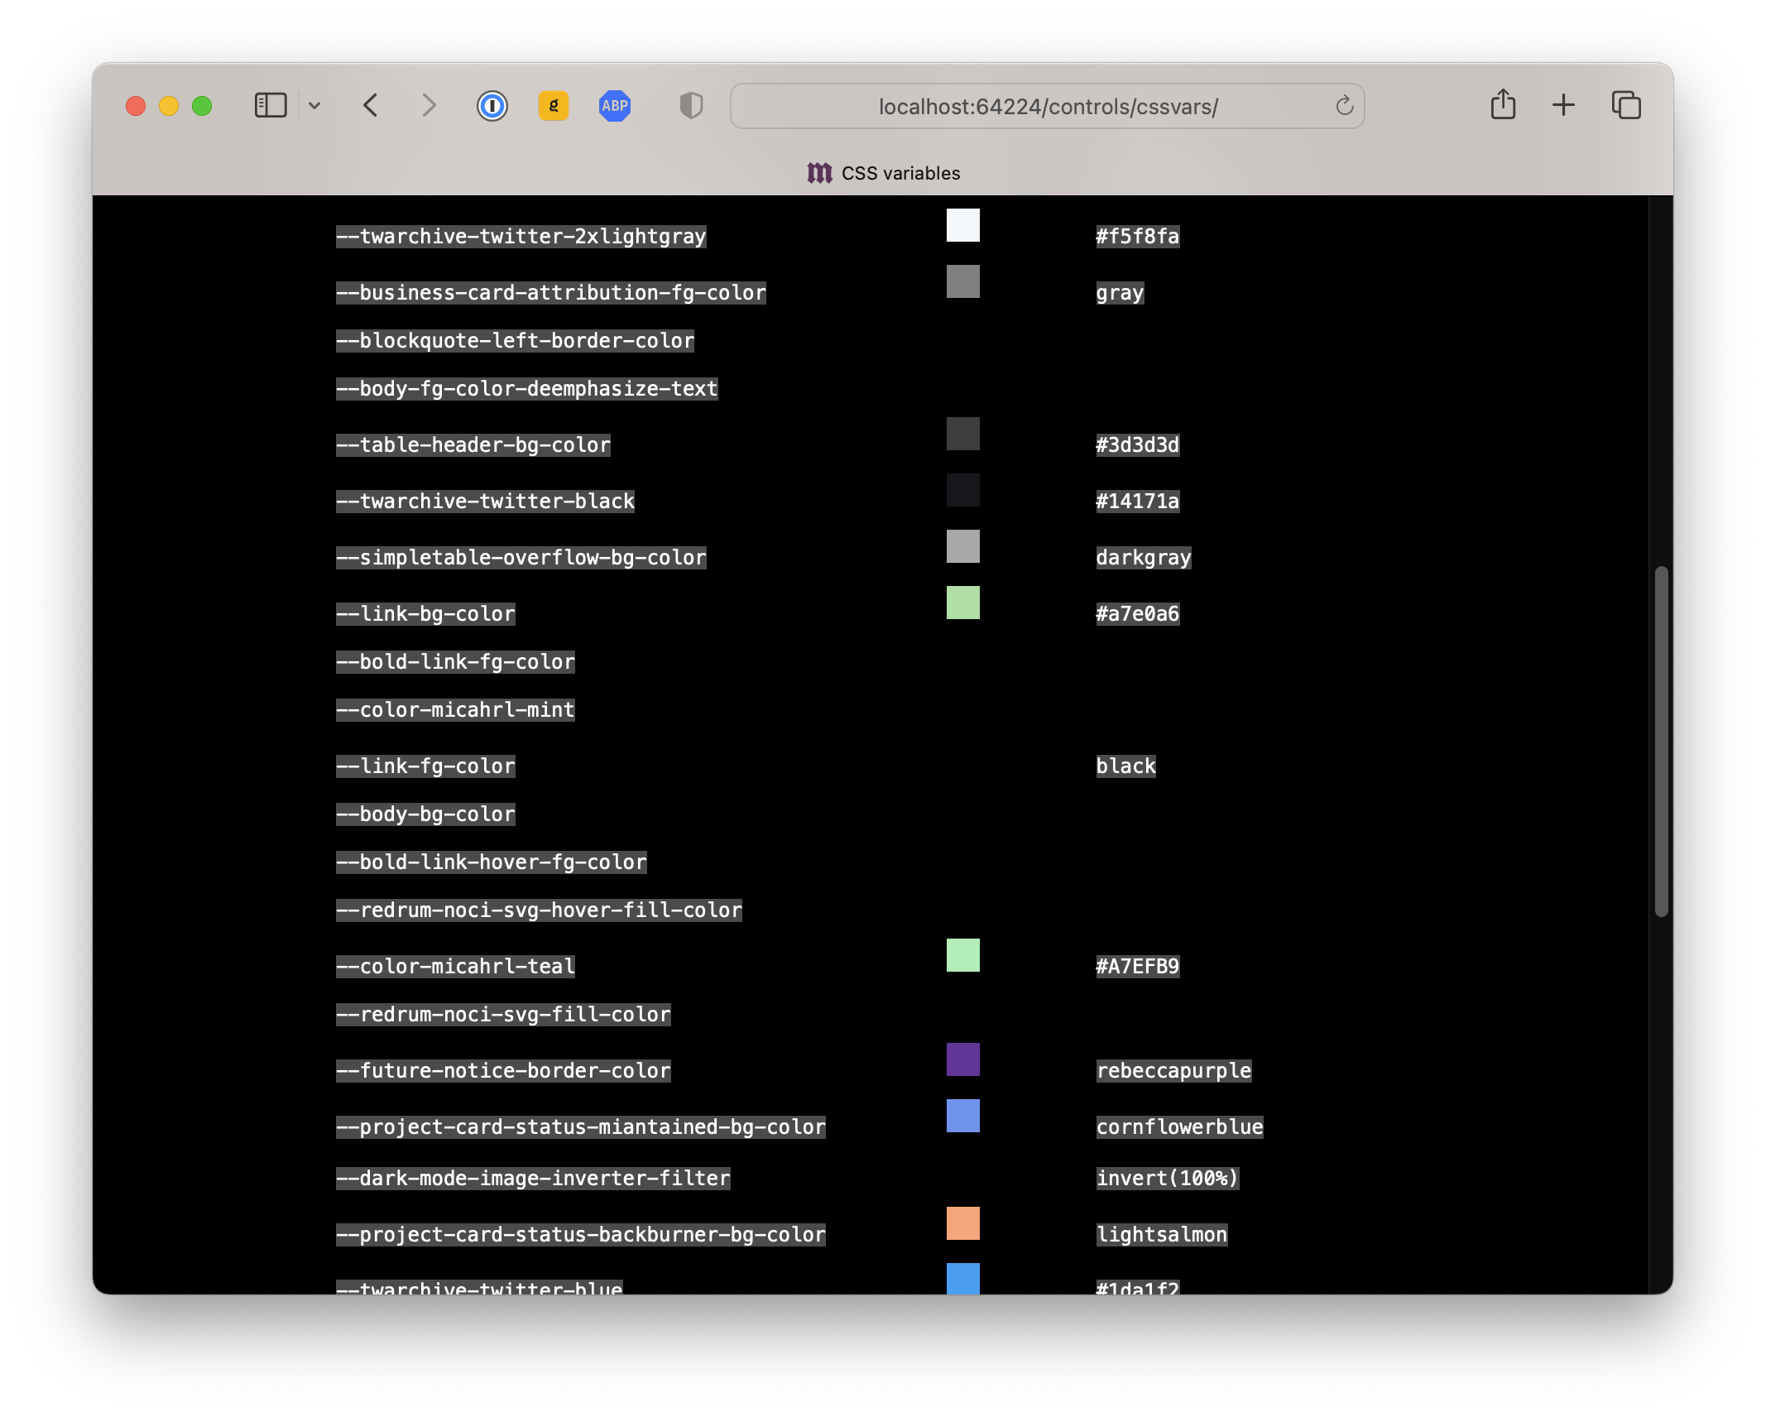Open the orange 'g' browser extension
1766x1417 pixels.
click(554, 105)
